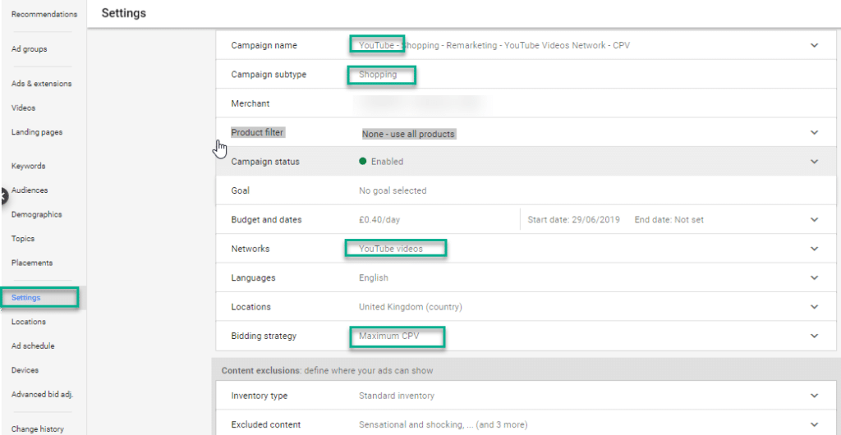The height and width of the screenshot is (435, 841).
Task: Click the Settings page title
Action: click(x=124, y=13)
